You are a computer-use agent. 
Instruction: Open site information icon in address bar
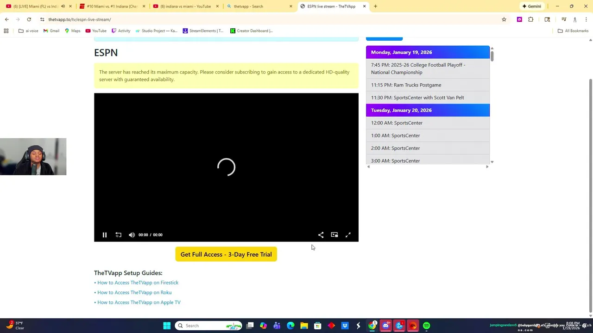pyautogui.click(x=42, y=19)
